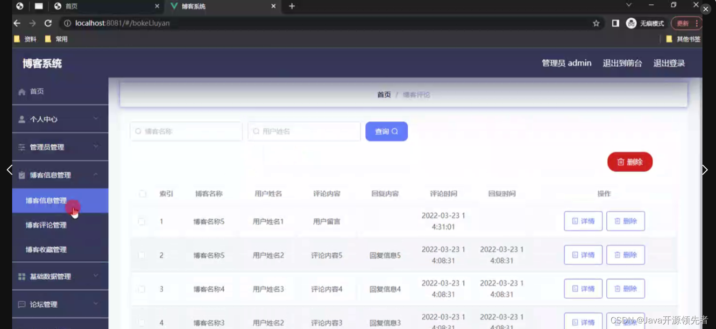Collapse the 博客信息管理 submenu
The width and height of the screenshot is (716, 329).
point(52,175)
